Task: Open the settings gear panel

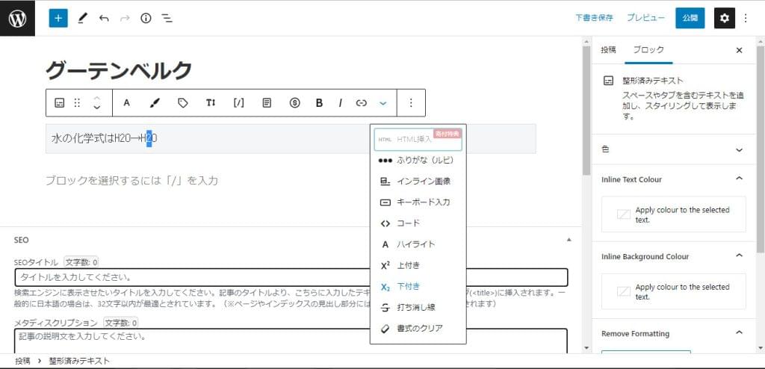Action: click(724, 18)
